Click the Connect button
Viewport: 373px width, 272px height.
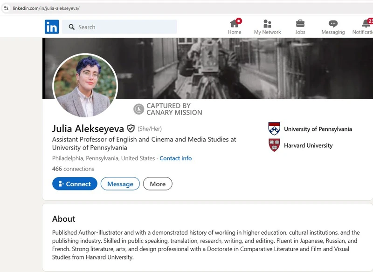point(74,184)
